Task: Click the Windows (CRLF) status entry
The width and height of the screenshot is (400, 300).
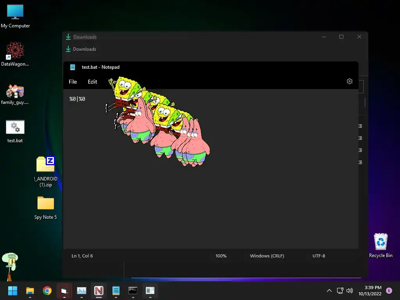Action: [267, 256]
